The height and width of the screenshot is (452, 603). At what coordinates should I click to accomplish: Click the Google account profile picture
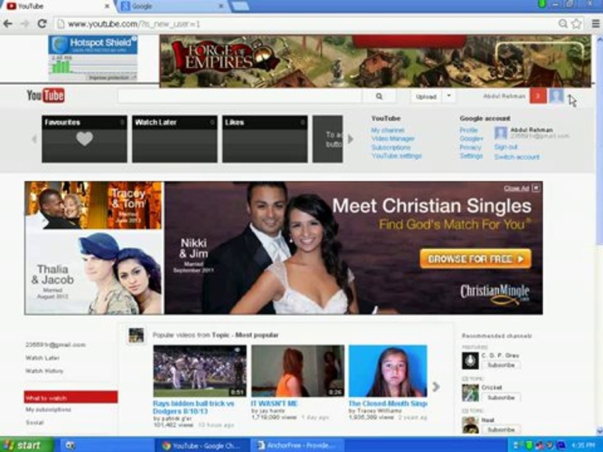coord(501,133)
